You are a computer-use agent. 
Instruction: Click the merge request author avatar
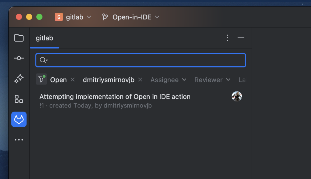pos(237,96)
